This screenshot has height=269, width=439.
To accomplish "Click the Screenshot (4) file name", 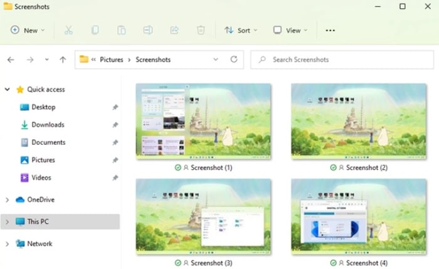I will pos(367,263).
